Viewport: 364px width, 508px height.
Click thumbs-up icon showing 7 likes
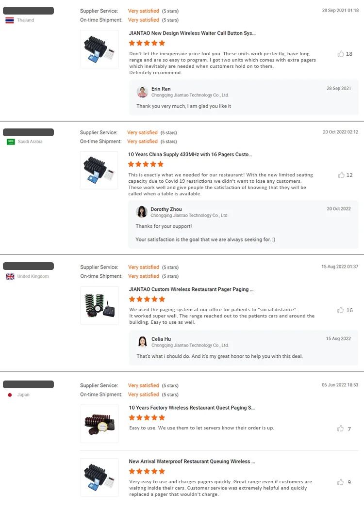[341, 429]
